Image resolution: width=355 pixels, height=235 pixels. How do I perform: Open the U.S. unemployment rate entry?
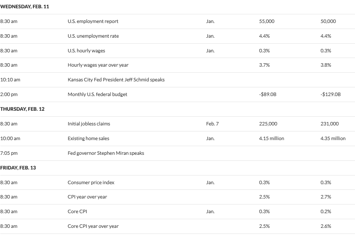click(x=93, y=36)
